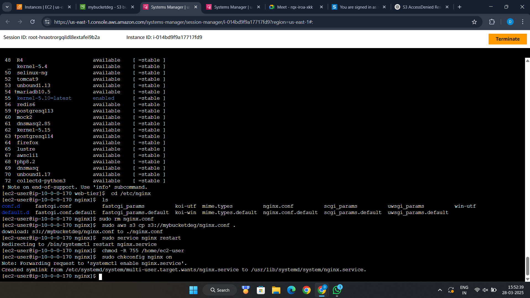The image size is (530, 298).
Task: Click the 'mime.types' file name
Action: tap(217, 206)
